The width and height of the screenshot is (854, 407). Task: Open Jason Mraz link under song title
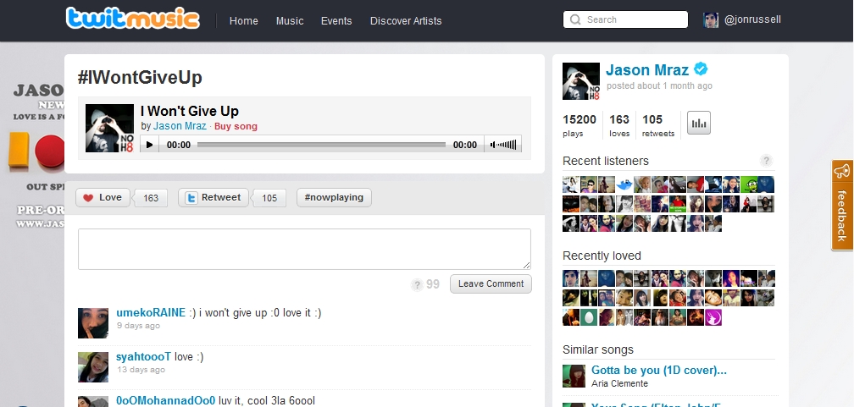click(x=180, y=126)
